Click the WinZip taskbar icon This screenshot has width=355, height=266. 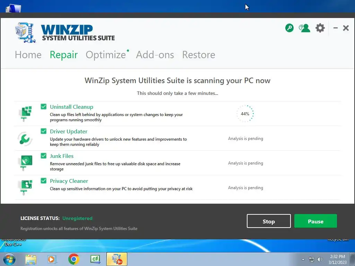[117, 259]
